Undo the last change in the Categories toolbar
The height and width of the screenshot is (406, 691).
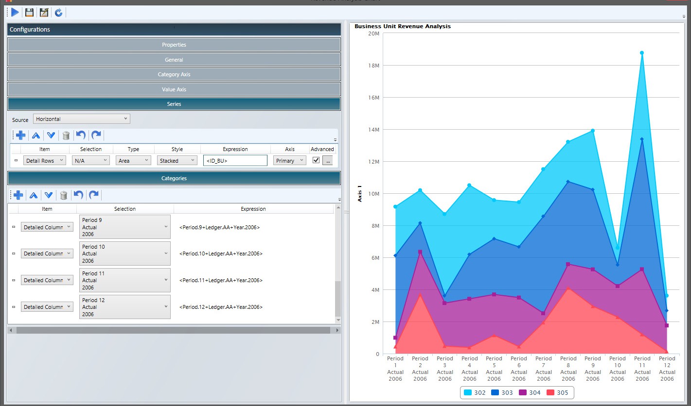click(x=78, y=195)
